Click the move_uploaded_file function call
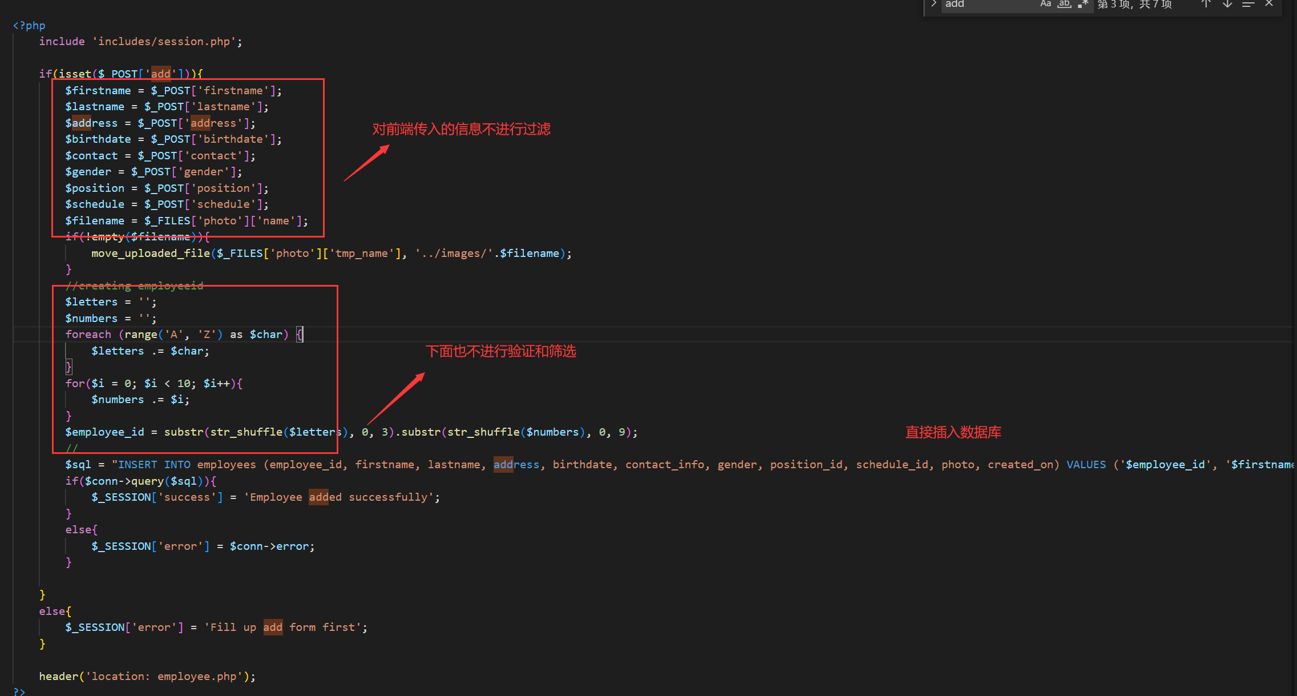The width and height of the screenshot is (1297, 696). point(151,254)
